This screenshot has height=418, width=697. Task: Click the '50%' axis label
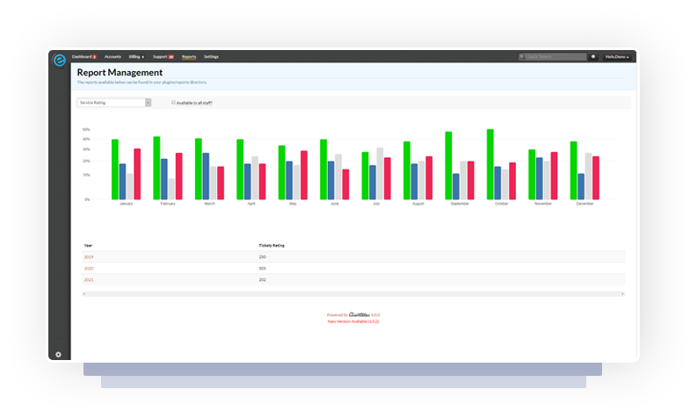point(86,129)
